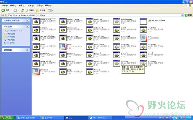
Task: Open the Tools menu
Action: point(39,5)
